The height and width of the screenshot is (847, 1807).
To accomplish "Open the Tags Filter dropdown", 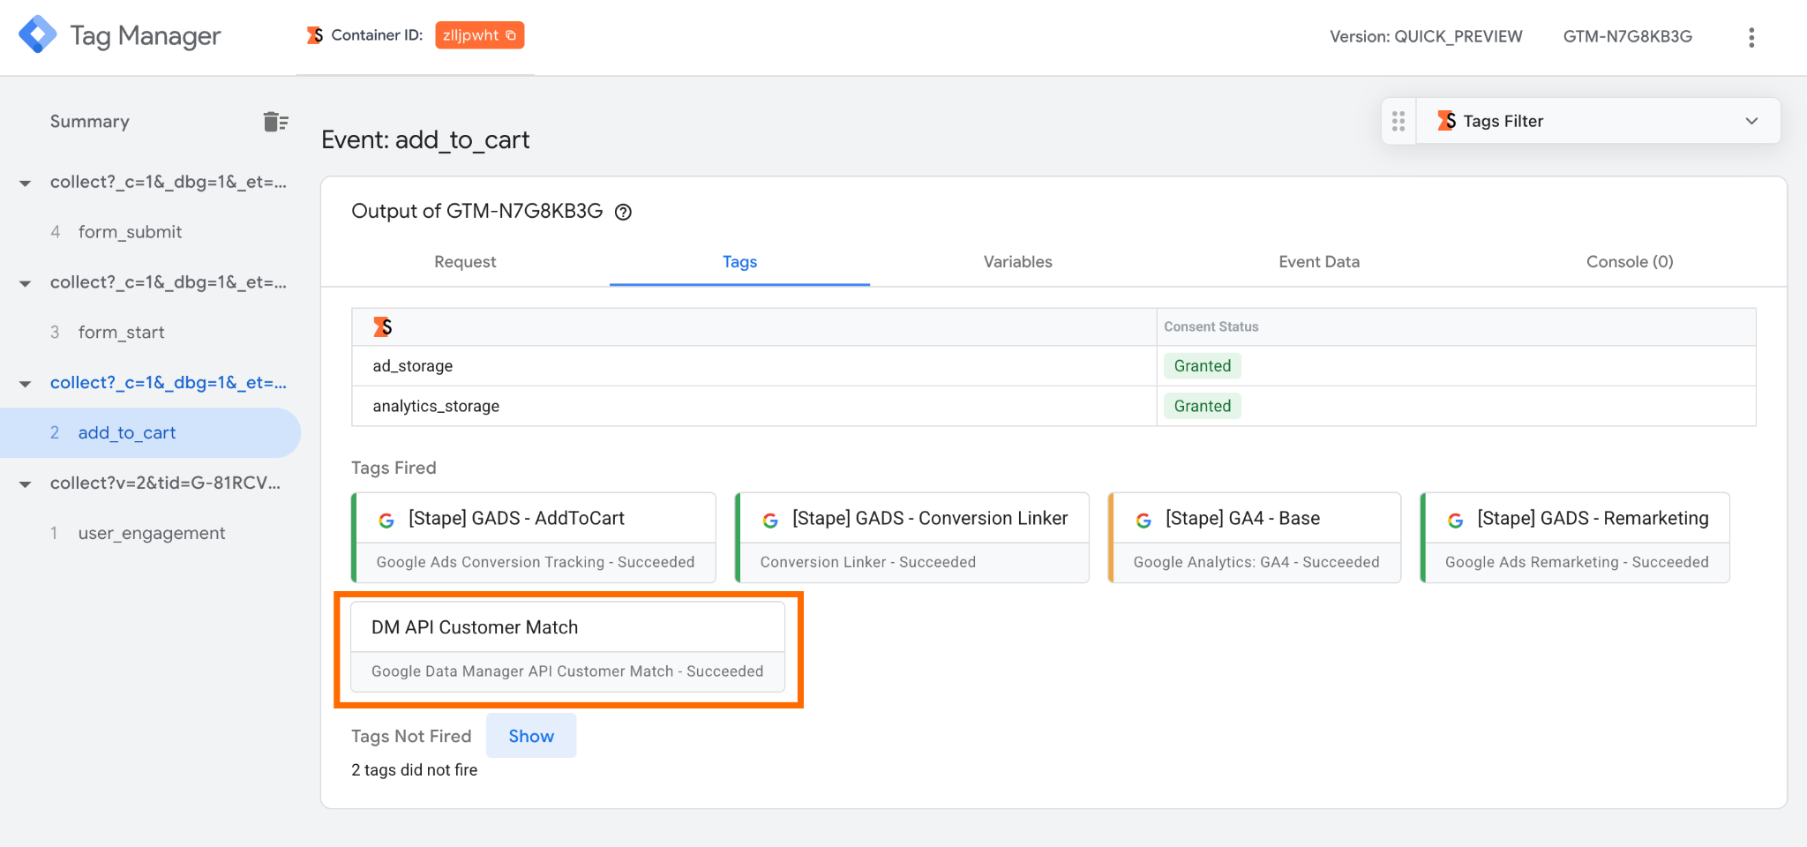I will [x=1598, y=121].
